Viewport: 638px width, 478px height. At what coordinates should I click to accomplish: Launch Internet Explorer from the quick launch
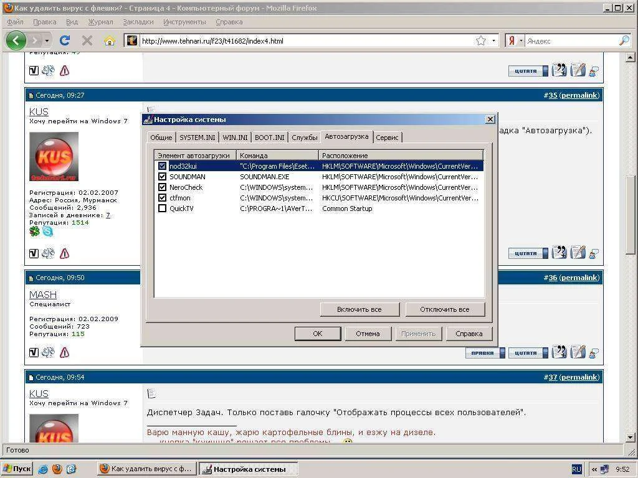[x=43, y=469]
